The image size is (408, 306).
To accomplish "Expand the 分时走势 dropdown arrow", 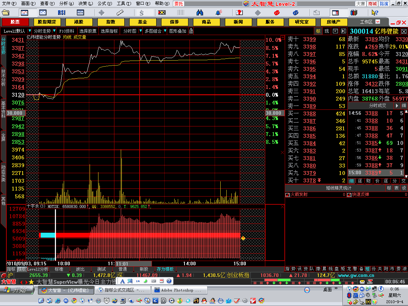I will pos(54,31).
